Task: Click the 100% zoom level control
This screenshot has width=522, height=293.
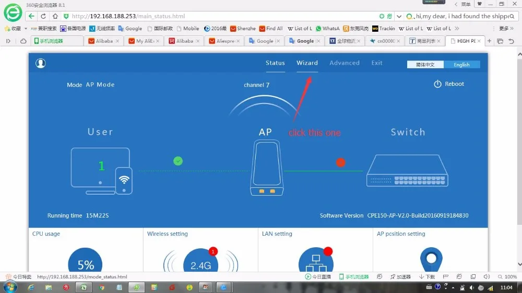Action: (507, 276)
